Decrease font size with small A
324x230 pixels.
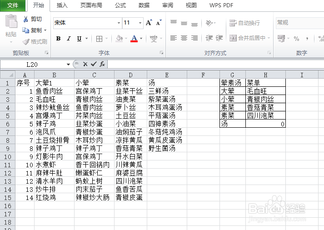(159, 23)
